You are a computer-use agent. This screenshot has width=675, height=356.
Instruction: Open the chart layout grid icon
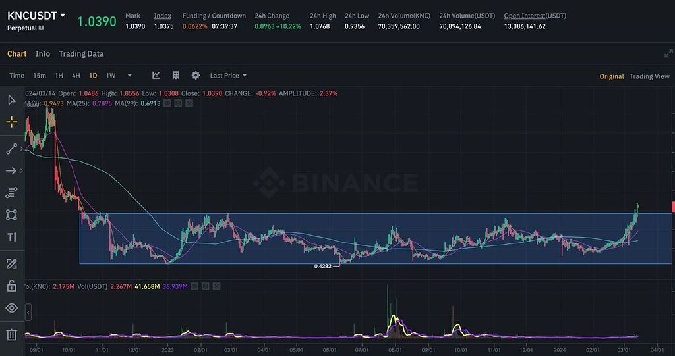tap(175, 75)
